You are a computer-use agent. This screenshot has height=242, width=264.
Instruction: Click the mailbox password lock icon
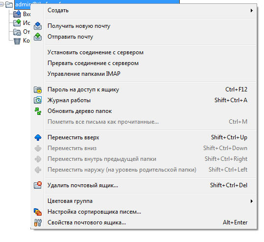tap(38, 90)
